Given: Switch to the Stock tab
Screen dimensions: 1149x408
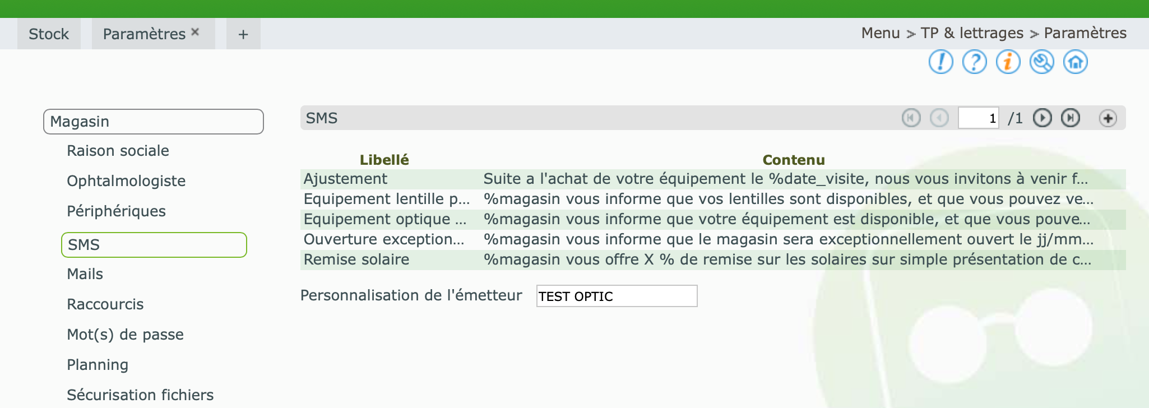Looking at the screenshot, I should click(x=49, y=34).
